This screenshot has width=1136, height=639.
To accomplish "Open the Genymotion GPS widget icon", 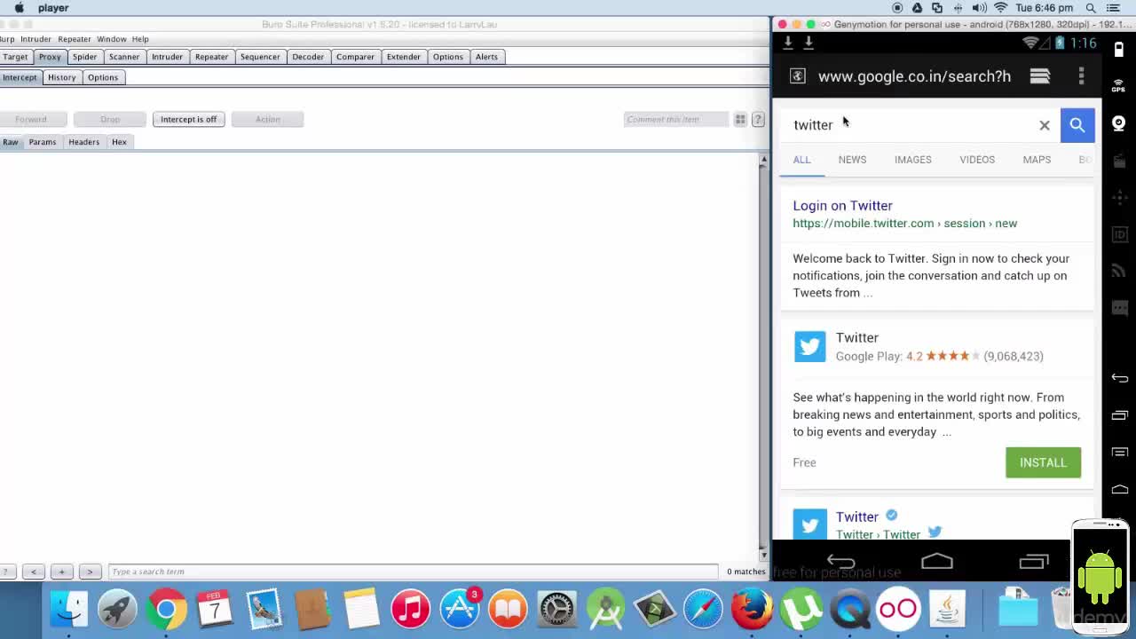I will click(x=1119, y=86).
